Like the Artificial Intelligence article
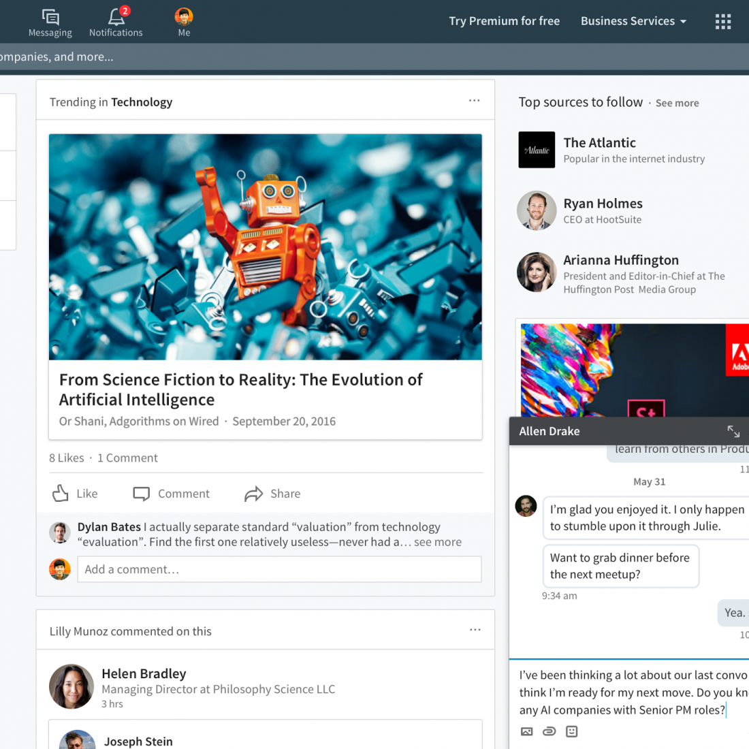Viewport: 749px width, 749px height. point(75,494)
